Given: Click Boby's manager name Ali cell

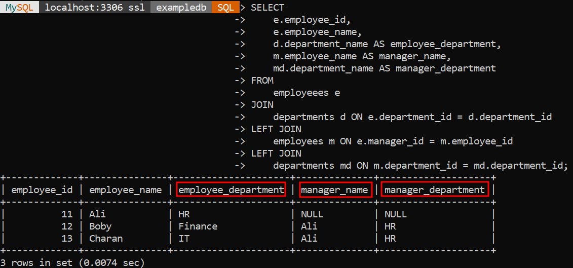Looking at the screenshot, I should click(x=309, y=226).
